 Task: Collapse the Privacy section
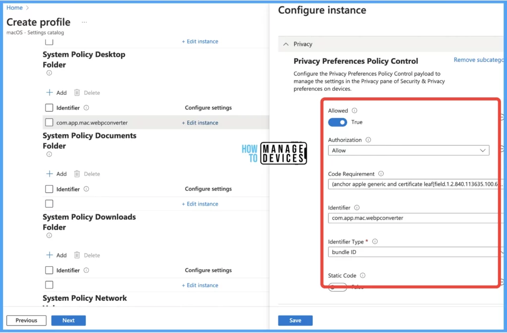(x=286, y=44)
